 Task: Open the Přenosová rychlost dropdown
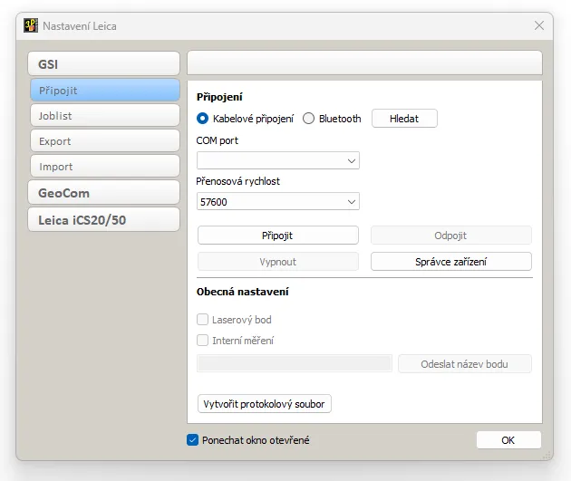point(278,202)
